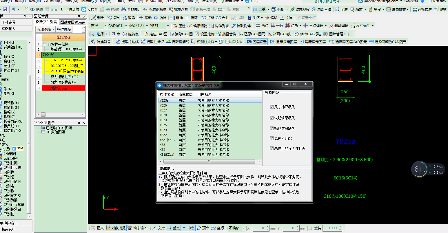Expand the 图片管理 dropdown arrow
This screenshot has width=448, height=233.
pyautogui.click(x=345, y=34)
